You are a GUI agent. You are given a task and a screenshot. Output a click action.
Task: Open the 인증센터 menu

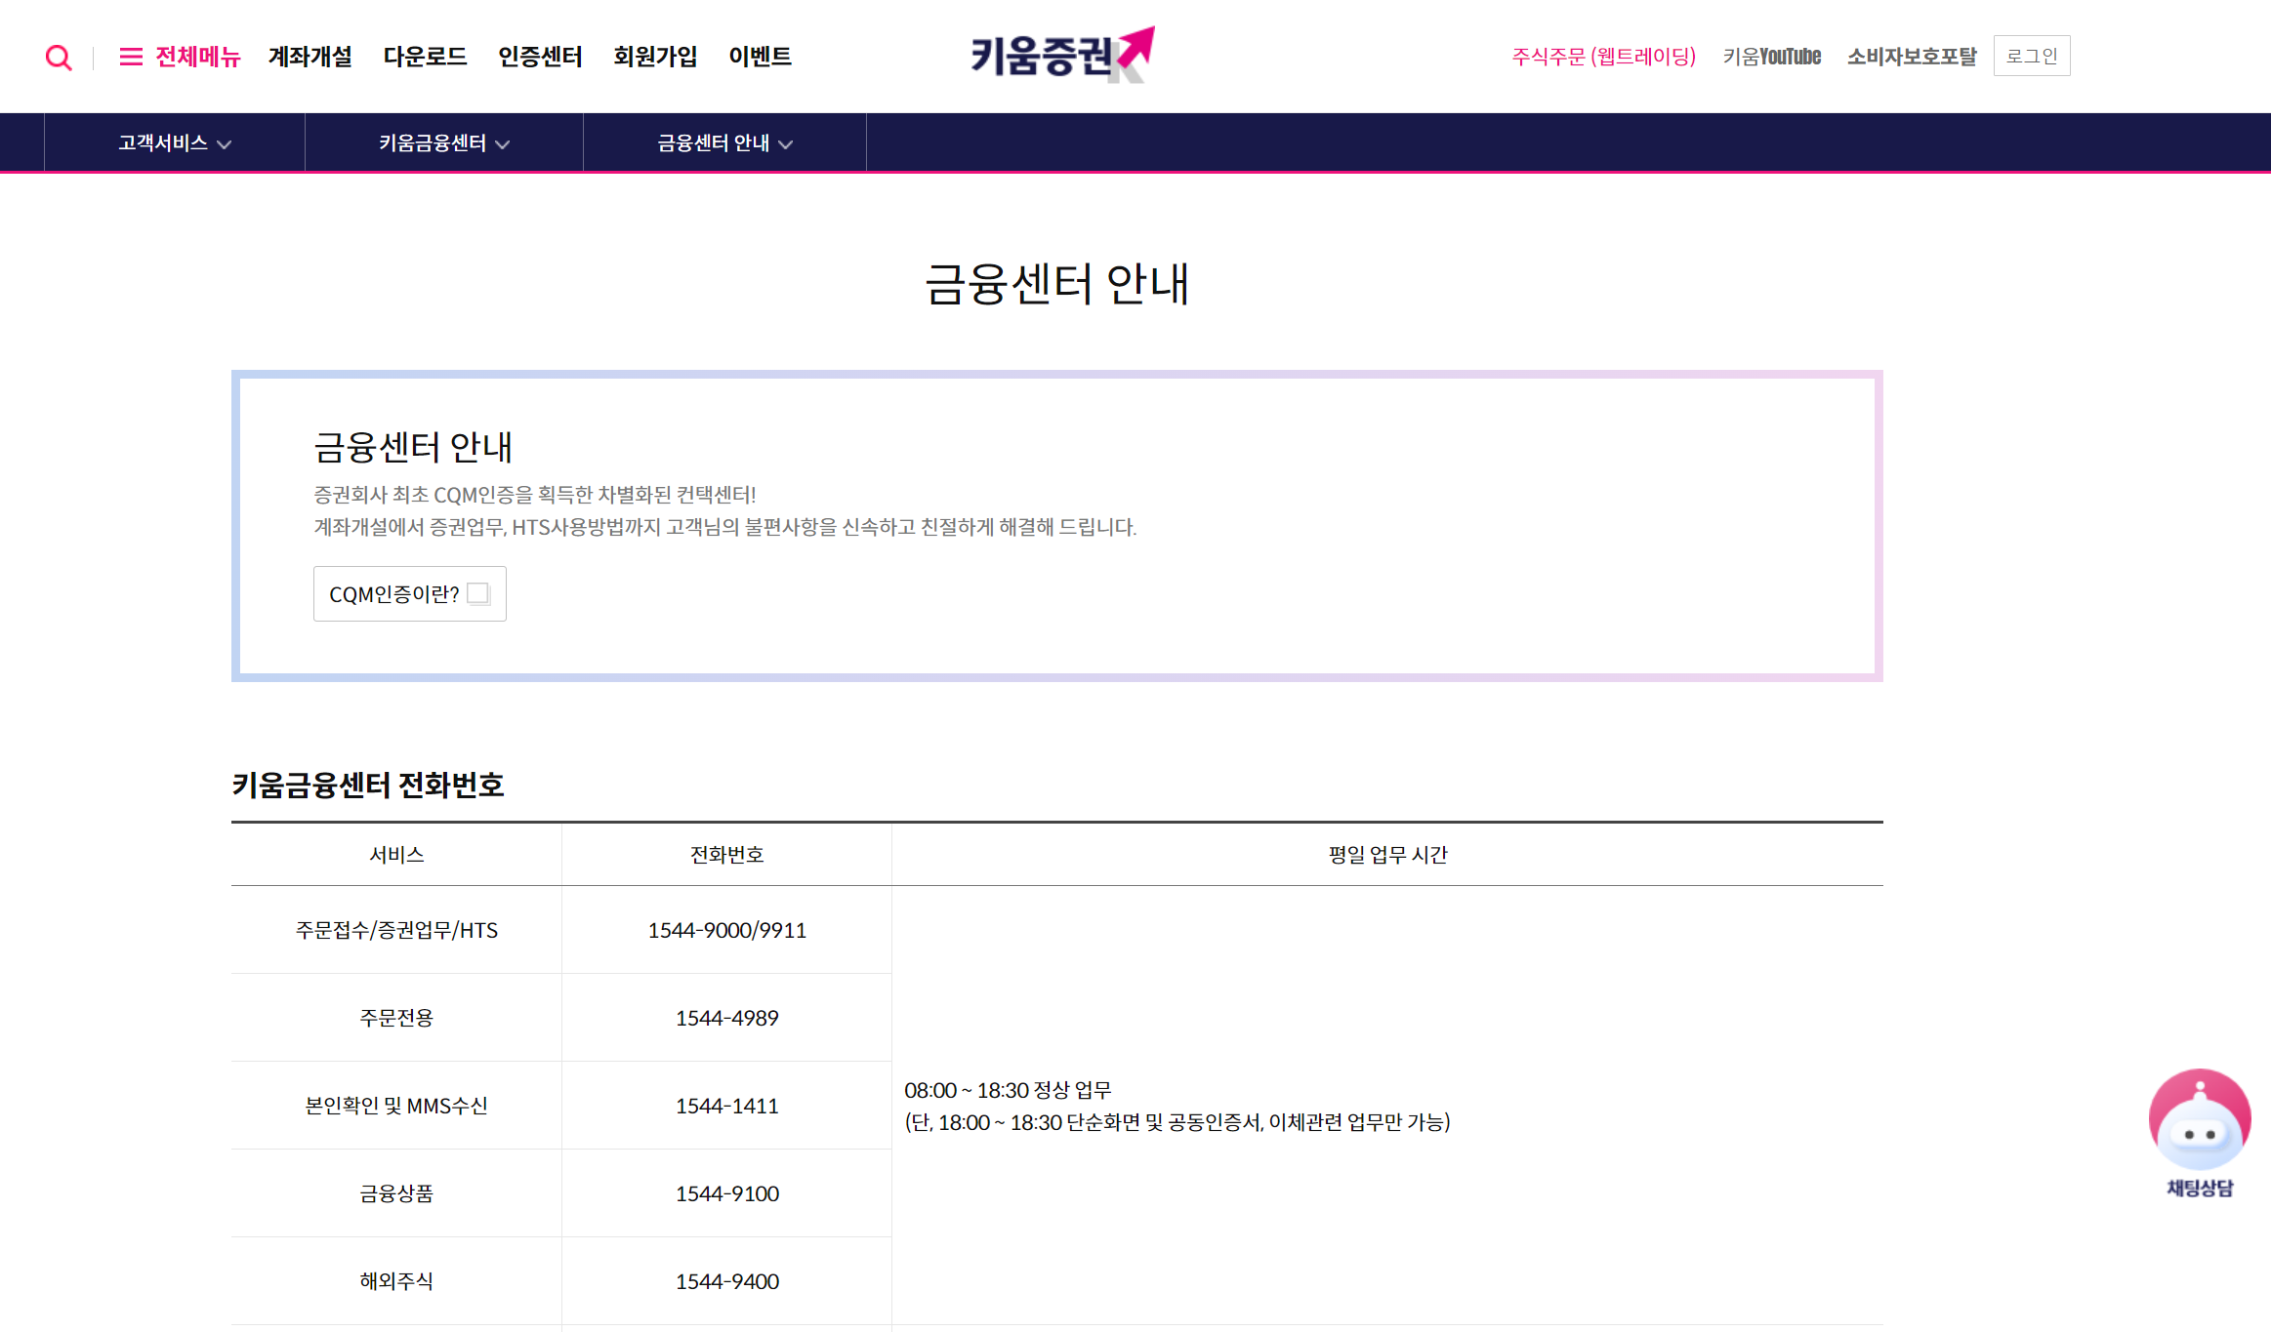tap(540, 57)
